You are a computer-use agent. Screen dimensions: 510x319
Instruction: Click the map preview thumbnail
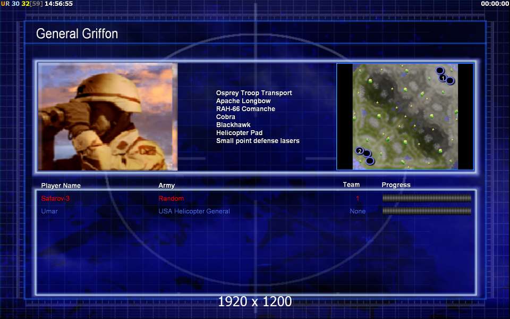coord(405,116)
